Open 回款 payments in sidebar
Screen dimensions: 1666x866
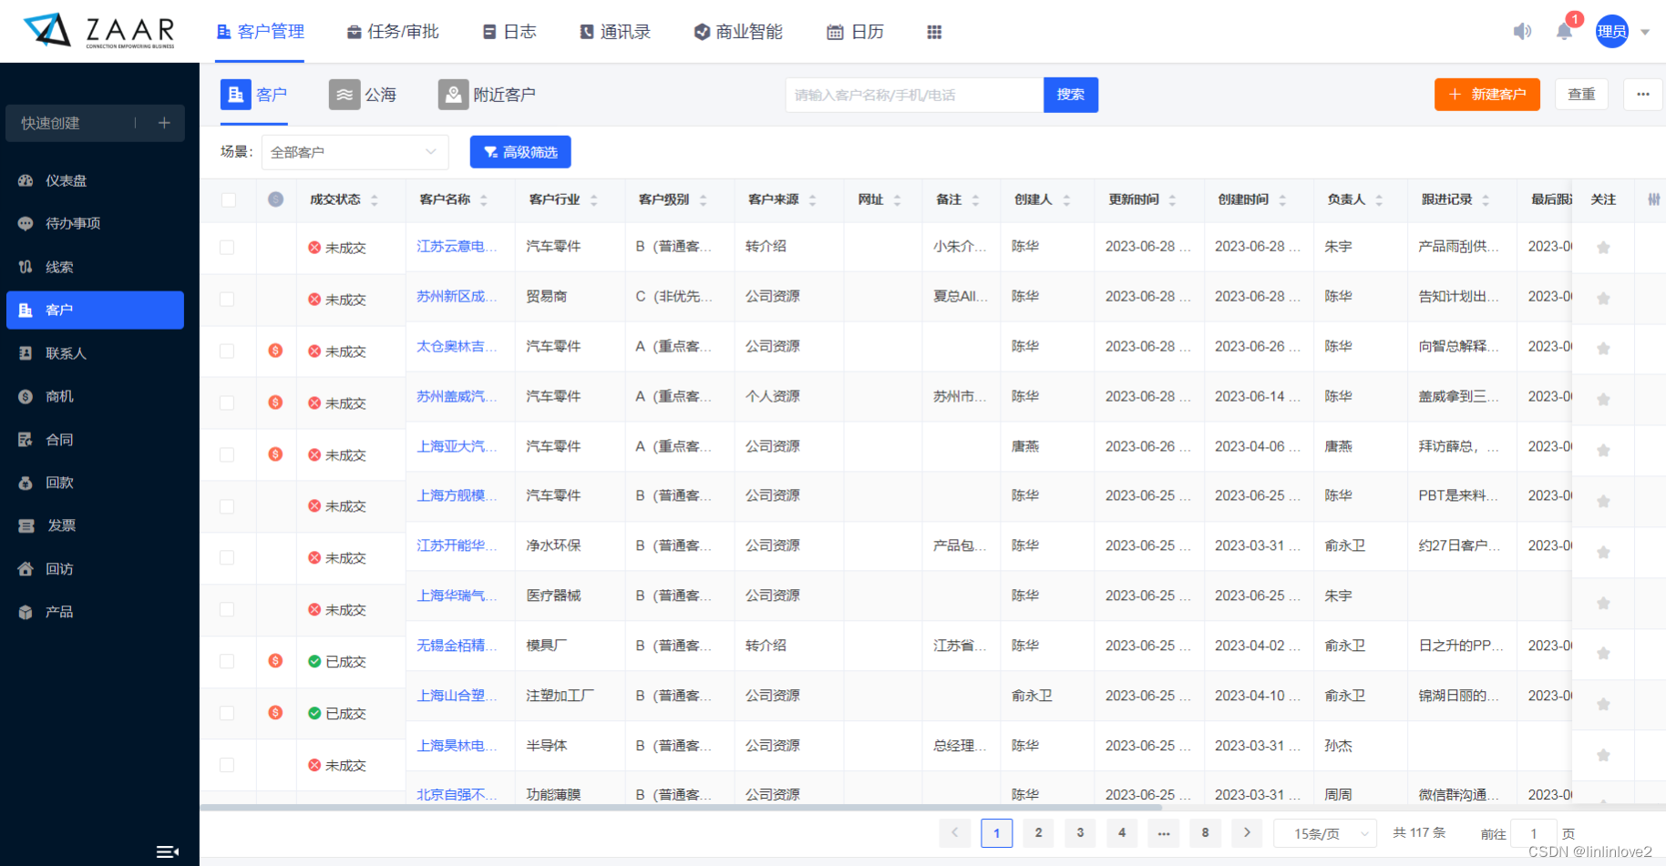tap(95, 483)
